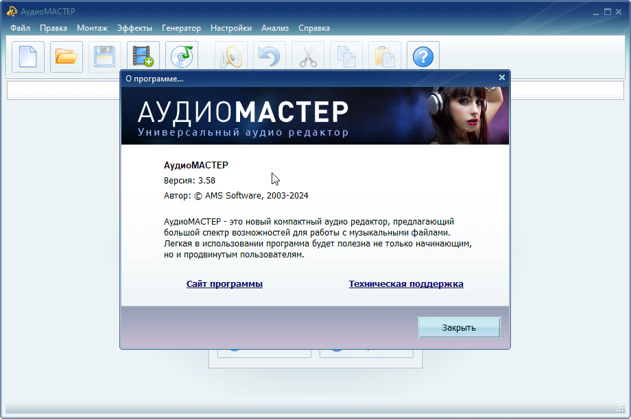Open the Справка menu

coord(314,28)
